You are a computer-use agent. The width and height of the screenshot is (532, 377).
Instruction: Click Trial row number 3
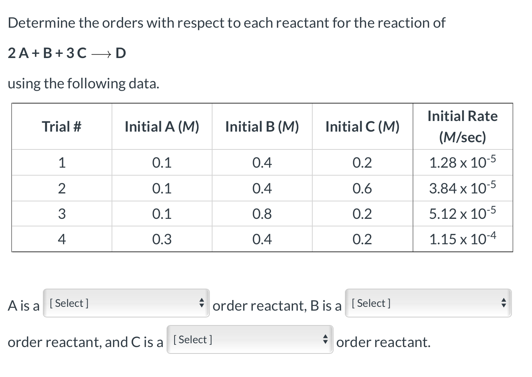(x=61, y=213)
